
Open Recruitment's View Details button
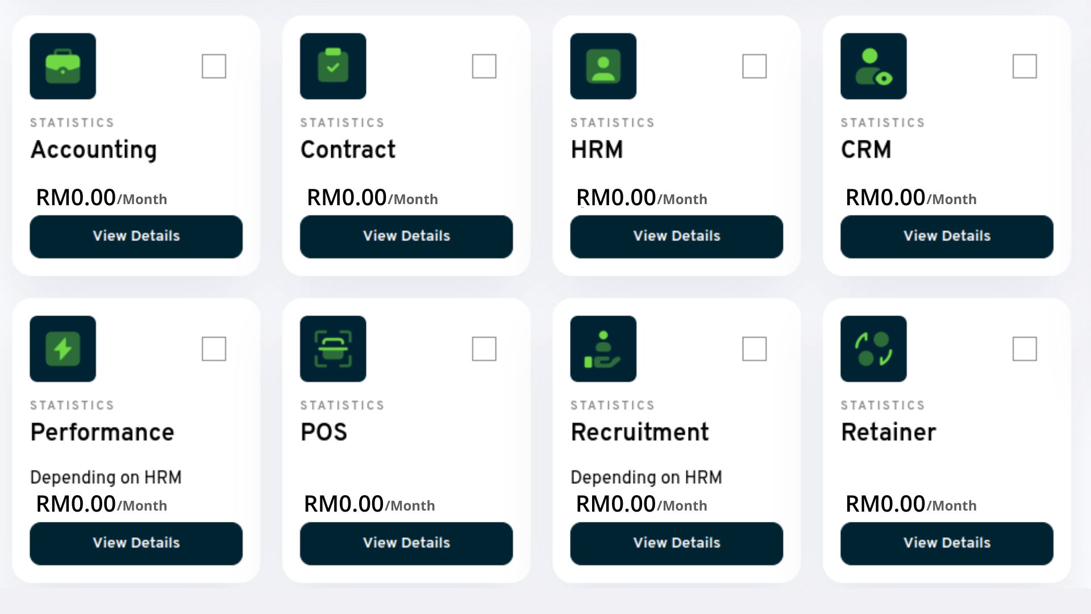click(x=676, y=544)
